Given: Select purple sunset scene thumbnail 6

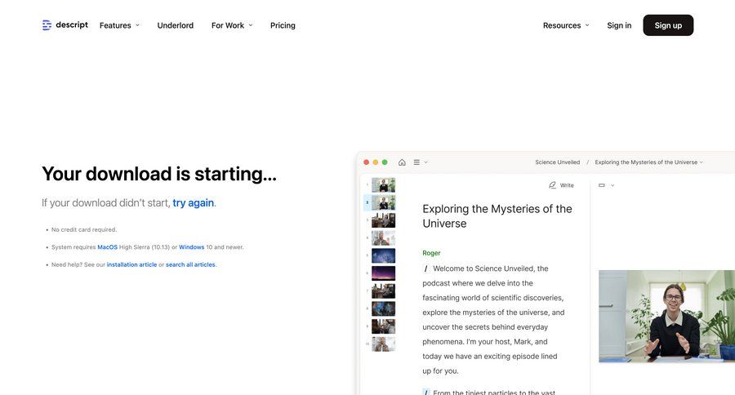Looking at the screenshot, I should point(384,273).
